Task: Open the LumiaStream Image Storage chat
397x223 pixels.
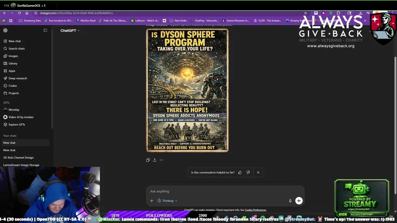Action: point(21,165)
